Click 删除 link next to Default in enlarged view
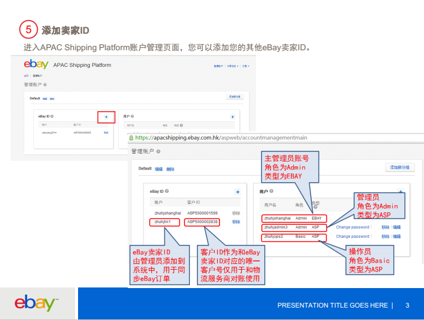This screenshot has width=424, height=320. coord(170,169)
